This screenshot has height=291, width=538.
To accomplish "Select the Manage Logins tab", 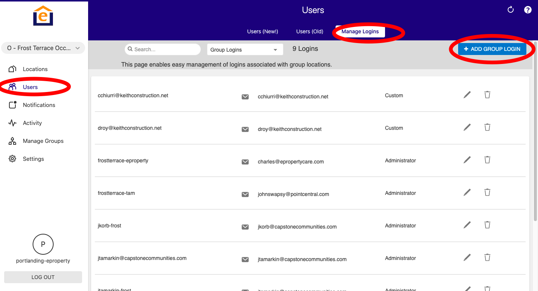I will pyautogui.click(x=360, y=31).
